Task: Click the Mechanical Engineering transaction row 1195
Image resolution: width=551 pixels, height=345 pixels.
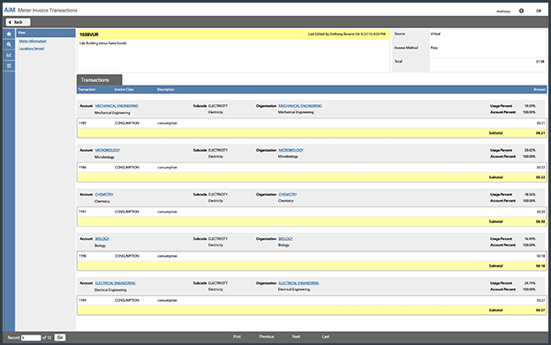Action: pos(312,124)
